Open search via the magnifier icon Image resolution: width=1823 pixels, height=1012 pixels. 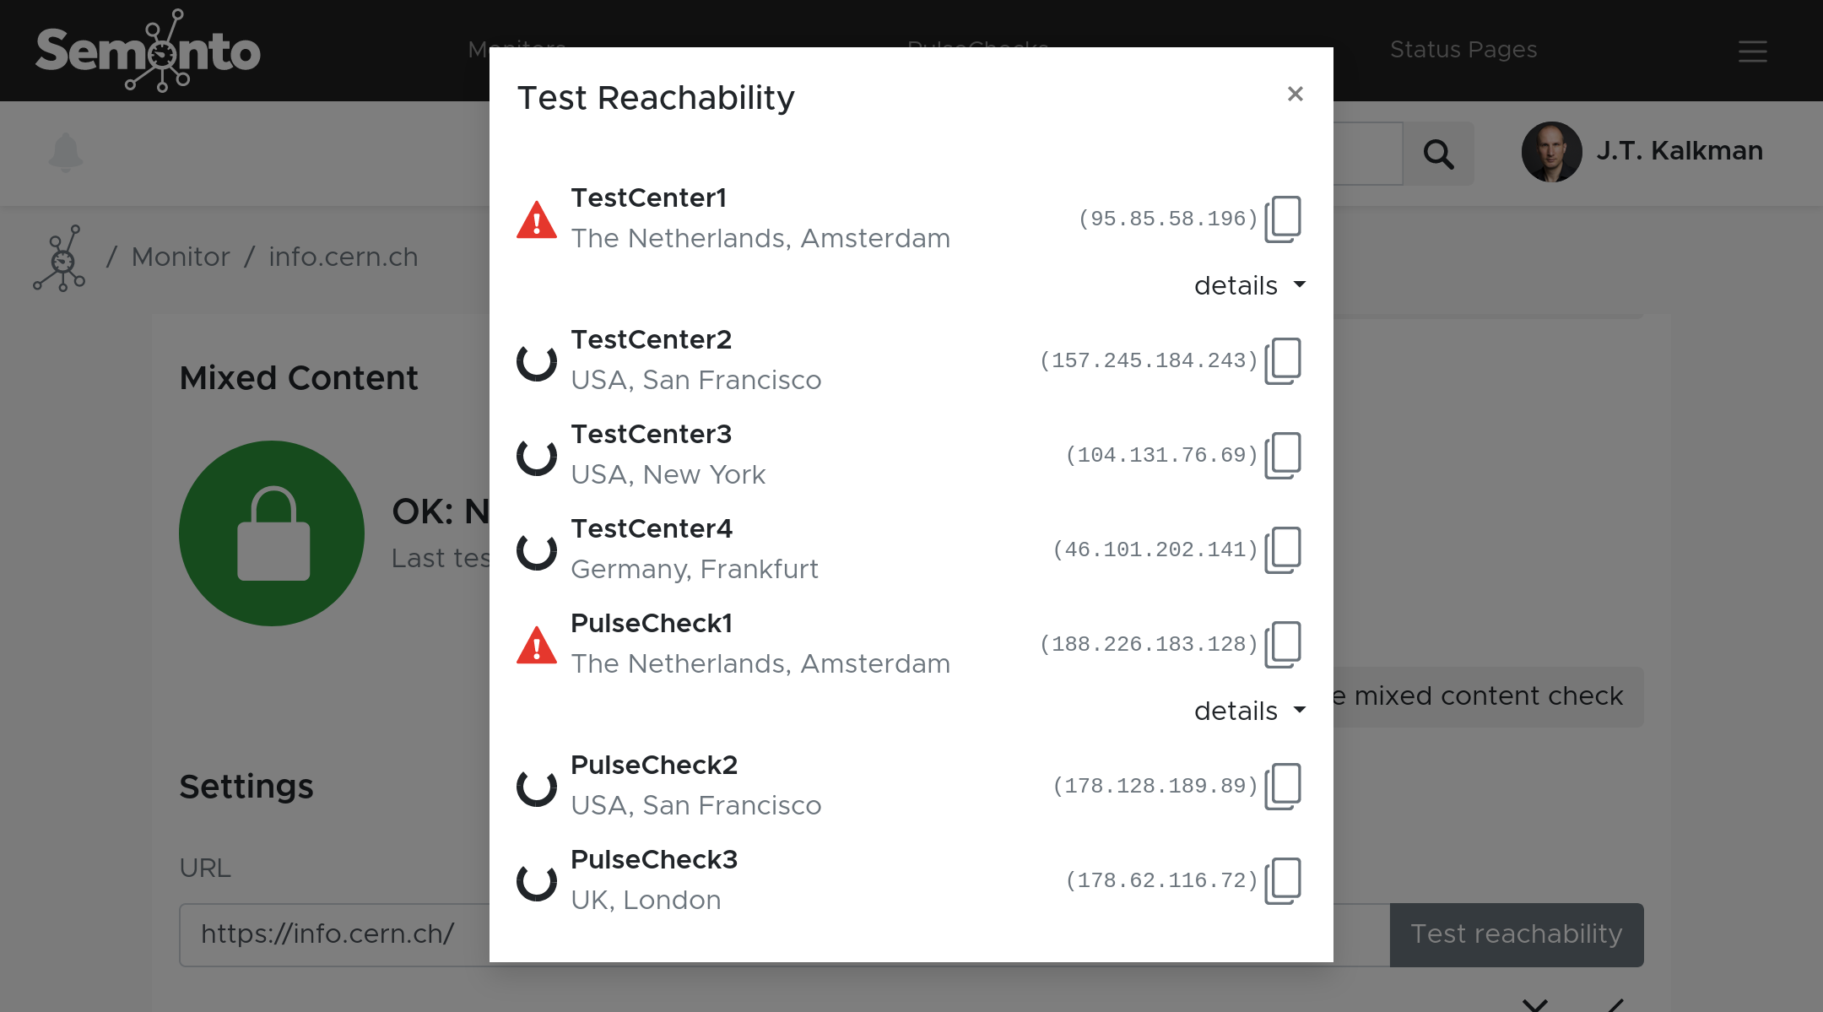(x=1439, y=154)
